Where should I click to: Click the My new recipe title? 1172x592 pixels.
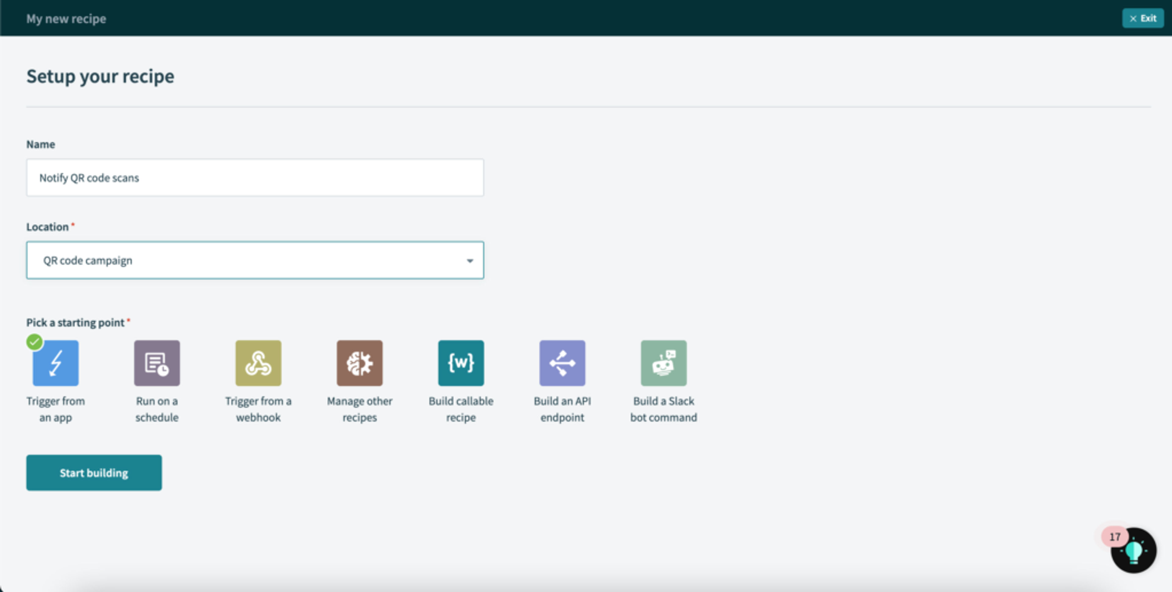[x=66, y=19]
